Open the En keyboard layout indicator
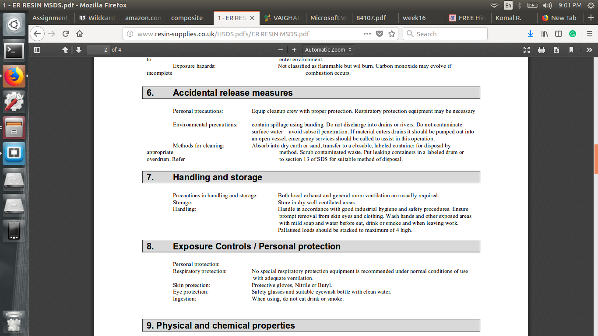 (508, 5)
